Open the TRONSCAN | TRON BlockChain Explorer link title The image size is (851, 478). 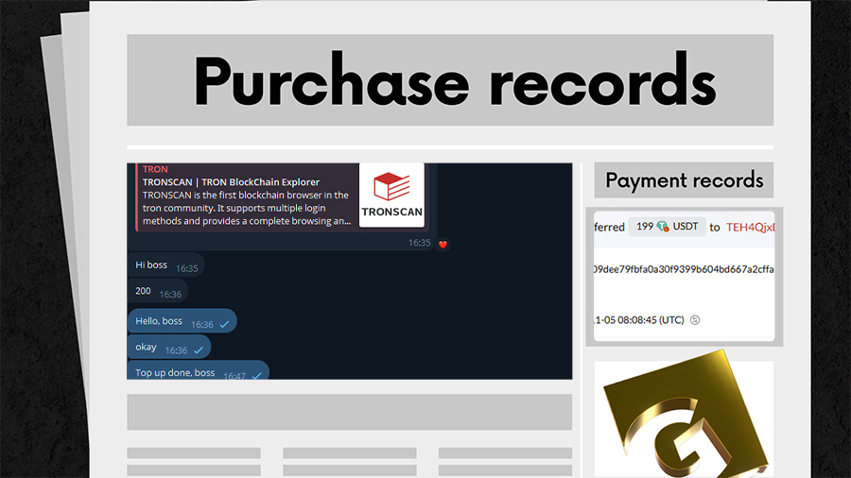pyautogui.click(x=232, y=182)
